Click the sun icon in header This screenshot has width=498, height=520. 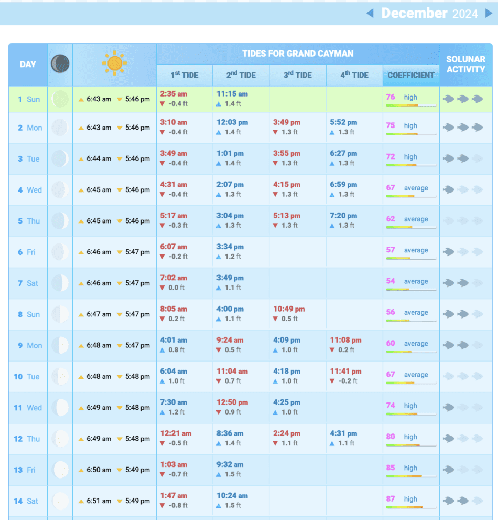(114, 64)
